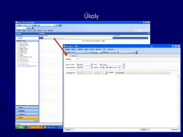Click the Paste icon in task toolbar
The width and height of the screenshot is (183, 137).
(83, 52)
